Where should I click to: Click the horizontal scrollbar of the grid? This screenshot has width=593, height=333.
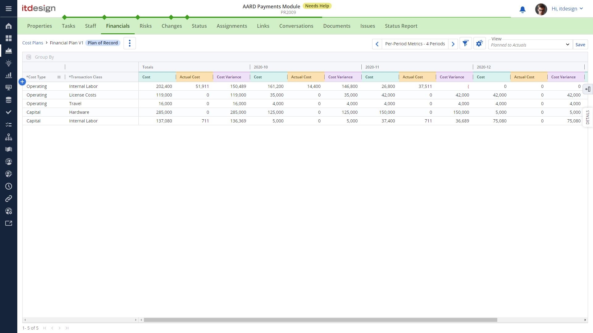pyautogui.click(x=320, y=320)
